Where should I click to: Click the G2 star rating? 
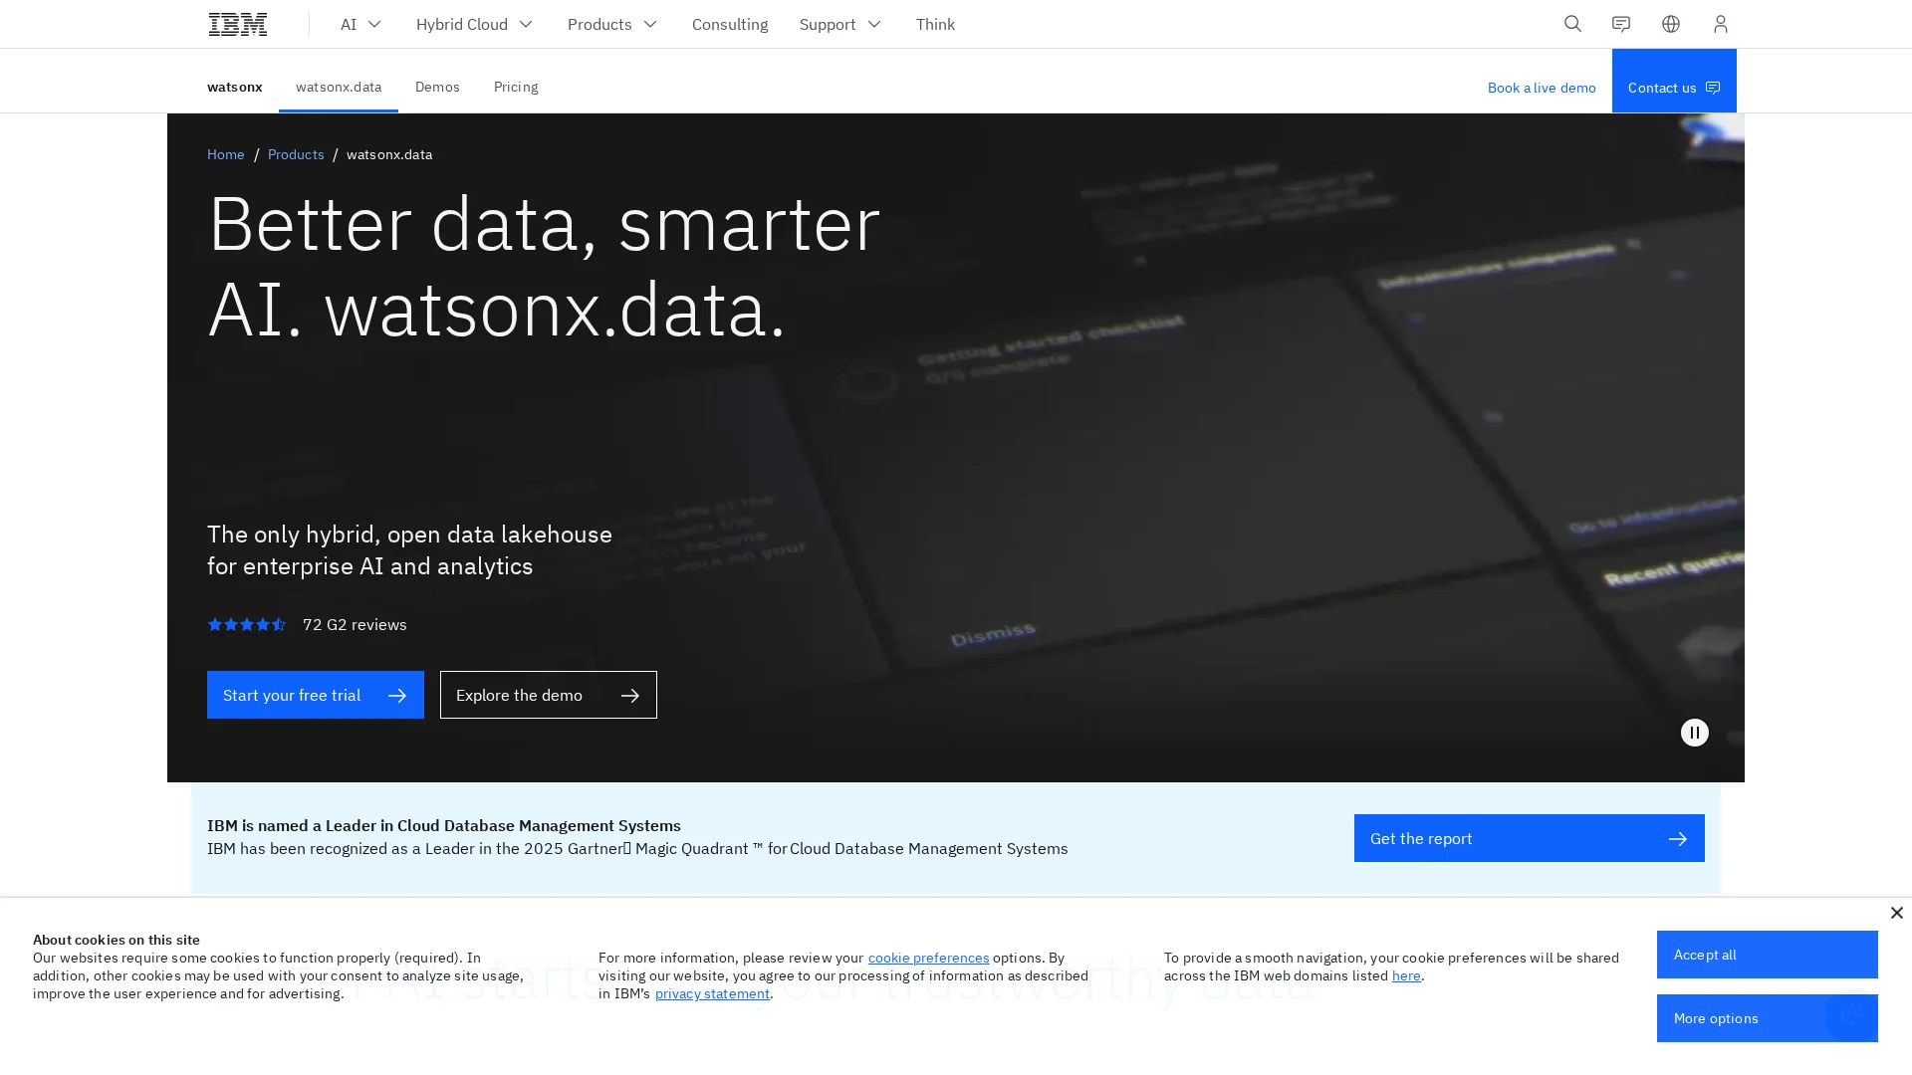pos(246,624)
